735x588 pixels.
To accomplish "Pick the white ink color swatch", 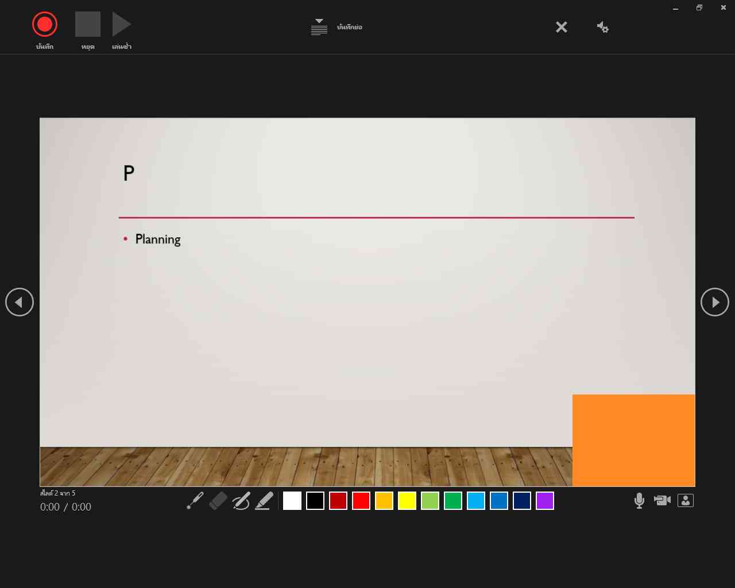I will pyautogui.click(x=292, y=501).
